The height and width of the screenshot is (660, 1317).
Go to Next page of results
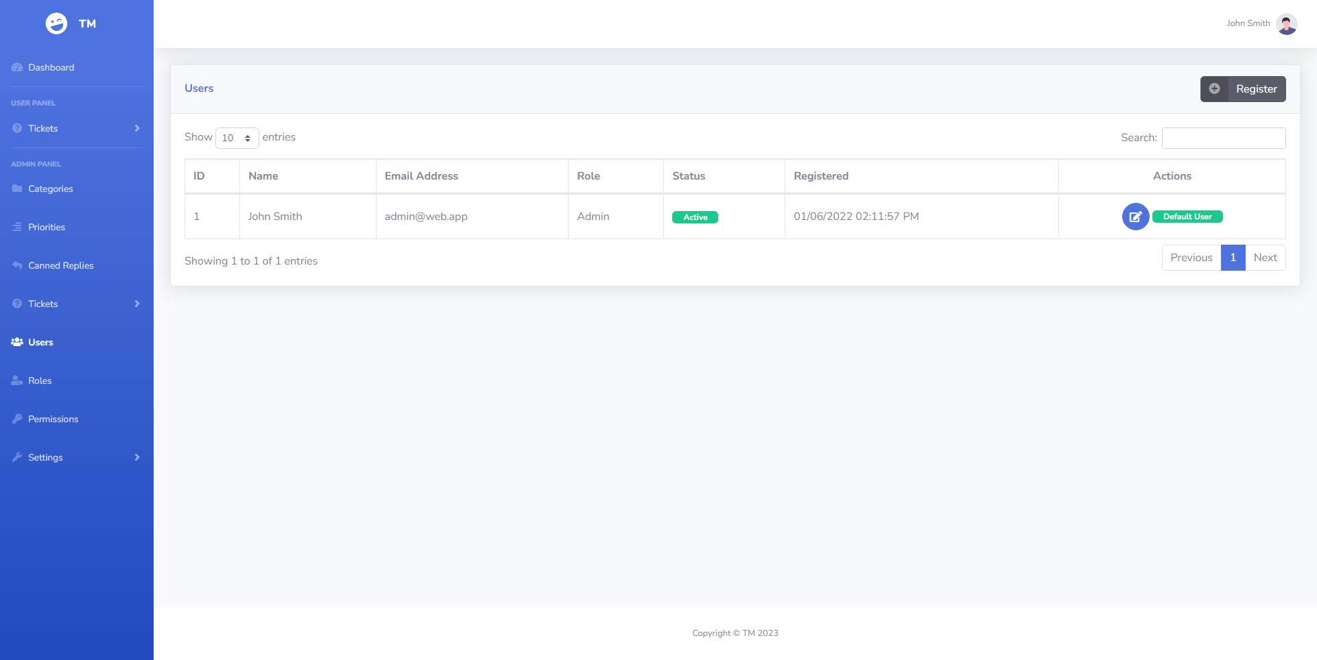click(1265, 258)
